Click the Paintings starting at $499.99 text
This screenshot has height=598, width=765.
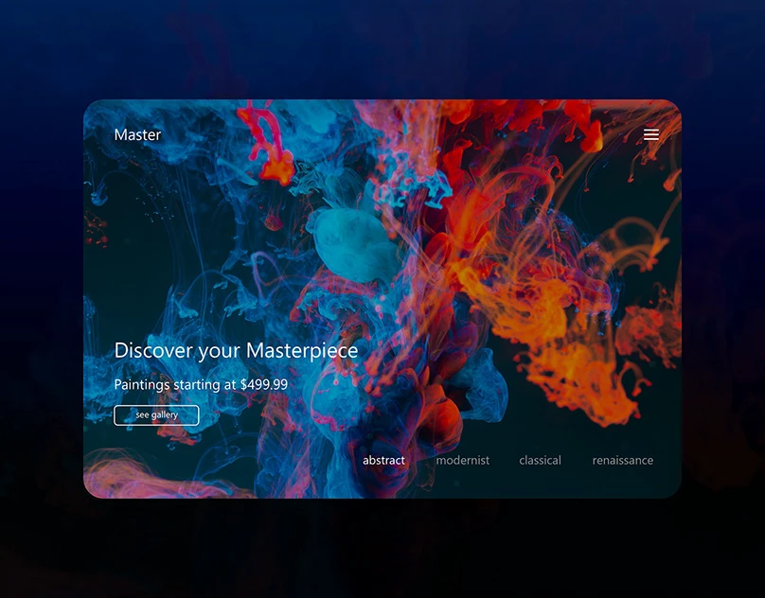pyautogui.click(x=201, y=385)
